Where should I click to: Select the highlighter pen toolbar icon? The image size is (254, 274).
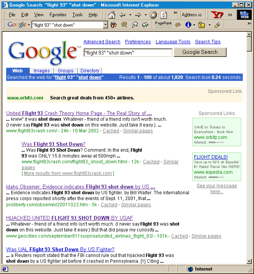pos(217,25)
